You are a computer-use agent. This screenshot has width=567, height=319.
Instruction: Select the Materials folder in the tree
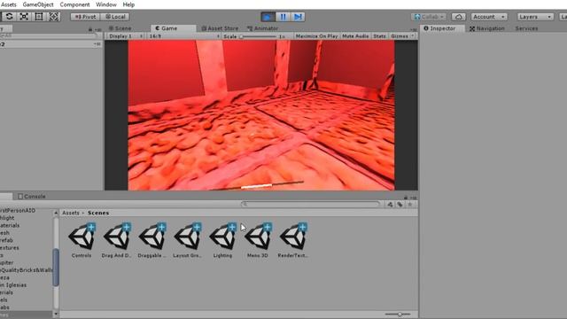pyautogui.click(x=10, y=225)
